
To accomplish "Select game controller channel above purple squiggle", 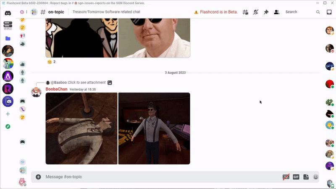I will click(x=23, y=101).
